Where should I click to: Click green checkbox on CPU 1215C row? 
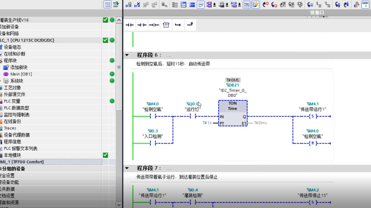[x=105, y=40]
